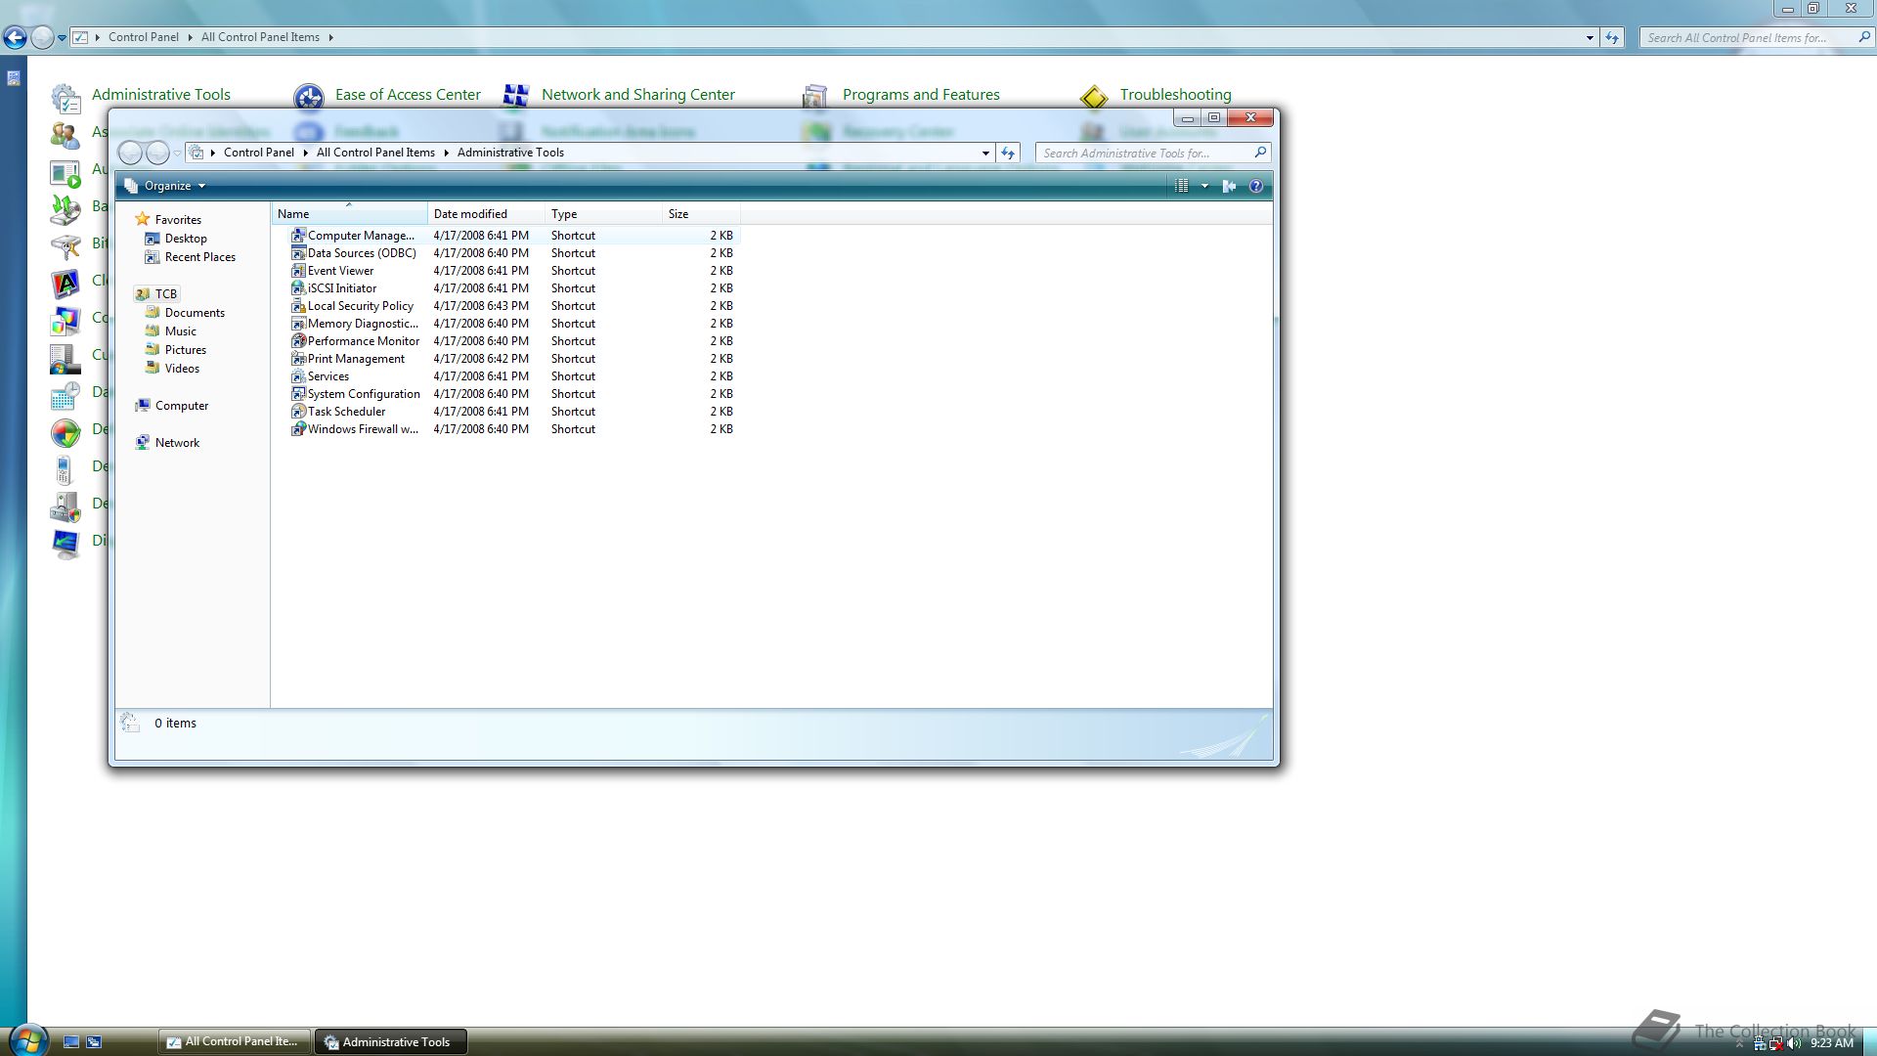
Task: Click the 4/17/2008 6:42 PM date cell
Action: point(481,359)
